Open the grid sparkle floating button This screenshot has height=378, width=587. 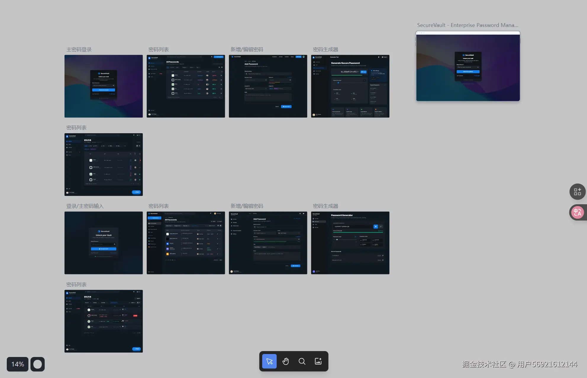tap(577, 192)
